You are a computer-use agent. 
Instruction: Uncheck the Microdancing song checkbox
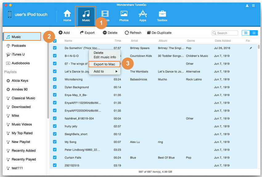pos(55,79)
